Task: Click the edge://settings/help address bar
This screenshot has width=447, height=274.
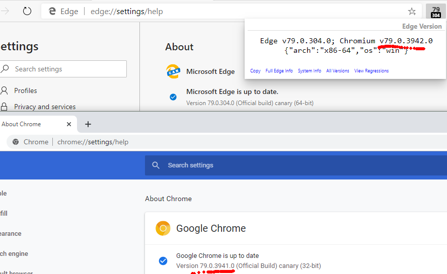Action: coord(232,12)
